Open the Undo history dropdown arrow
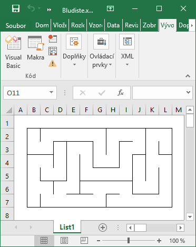The width and height of the screenshot is (196, 247). pyautogui.click(x=39, y=8)
